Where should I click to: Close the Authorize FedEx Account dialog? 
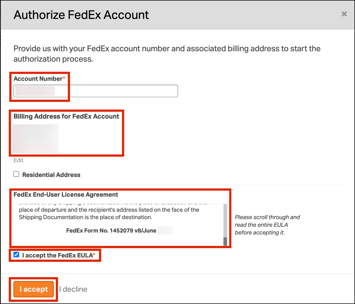pyautogui.click(x=344, y=14)
